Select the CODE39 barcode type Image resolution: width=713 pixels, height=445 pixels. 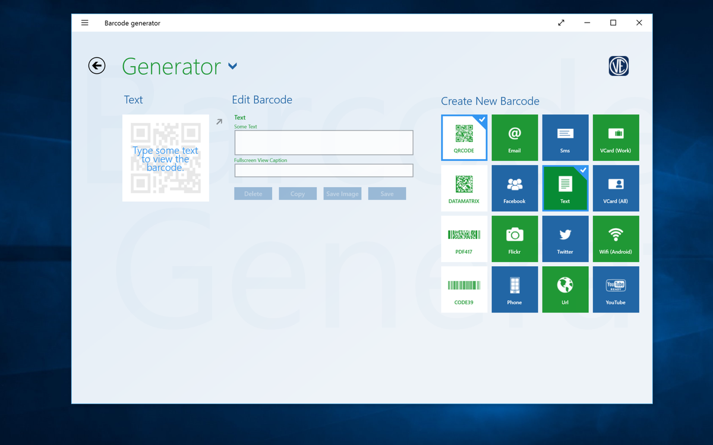tap(464, 289)
